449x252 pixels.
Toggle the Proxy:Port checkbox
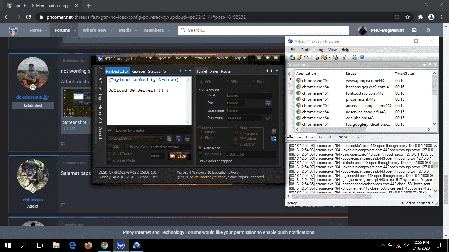click(127, 147)
